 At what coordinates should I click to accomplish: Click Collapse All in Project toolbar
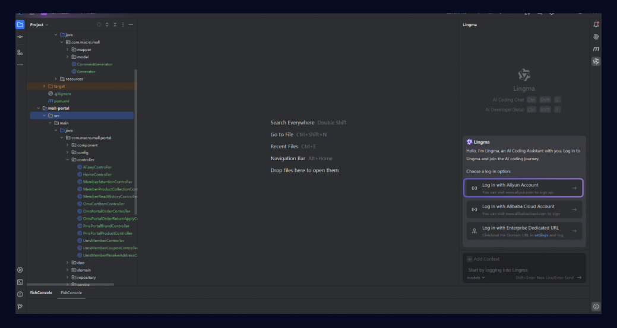coord(115,25)
